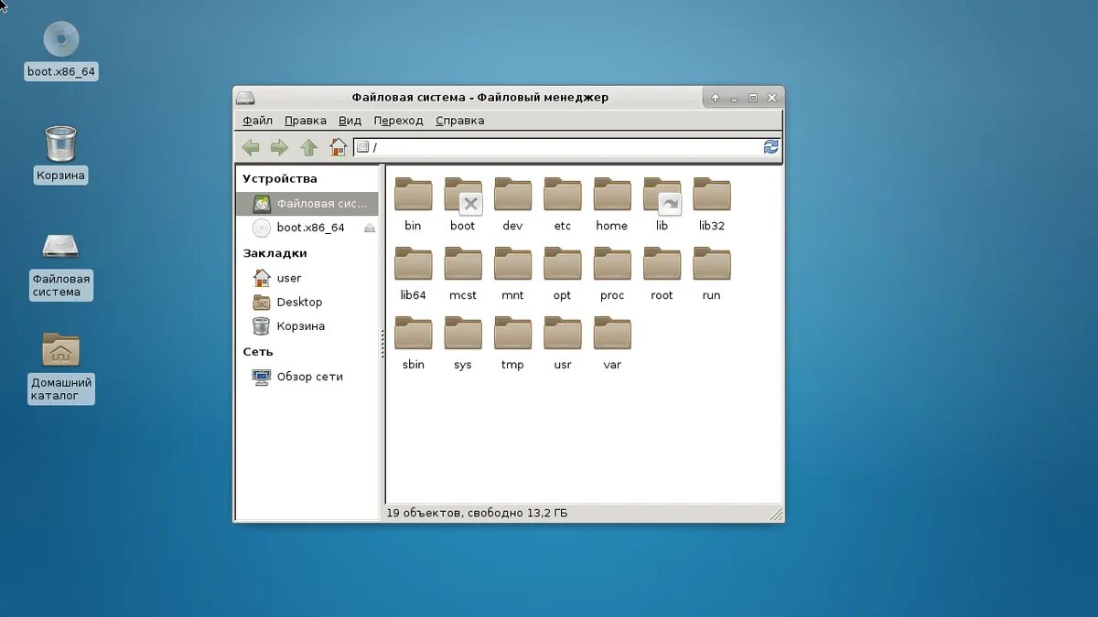Select the sbin folder
The image size is (1098, 617).
coord(413,344)
